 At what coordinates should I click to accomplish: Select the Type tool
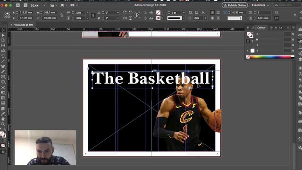3,56
